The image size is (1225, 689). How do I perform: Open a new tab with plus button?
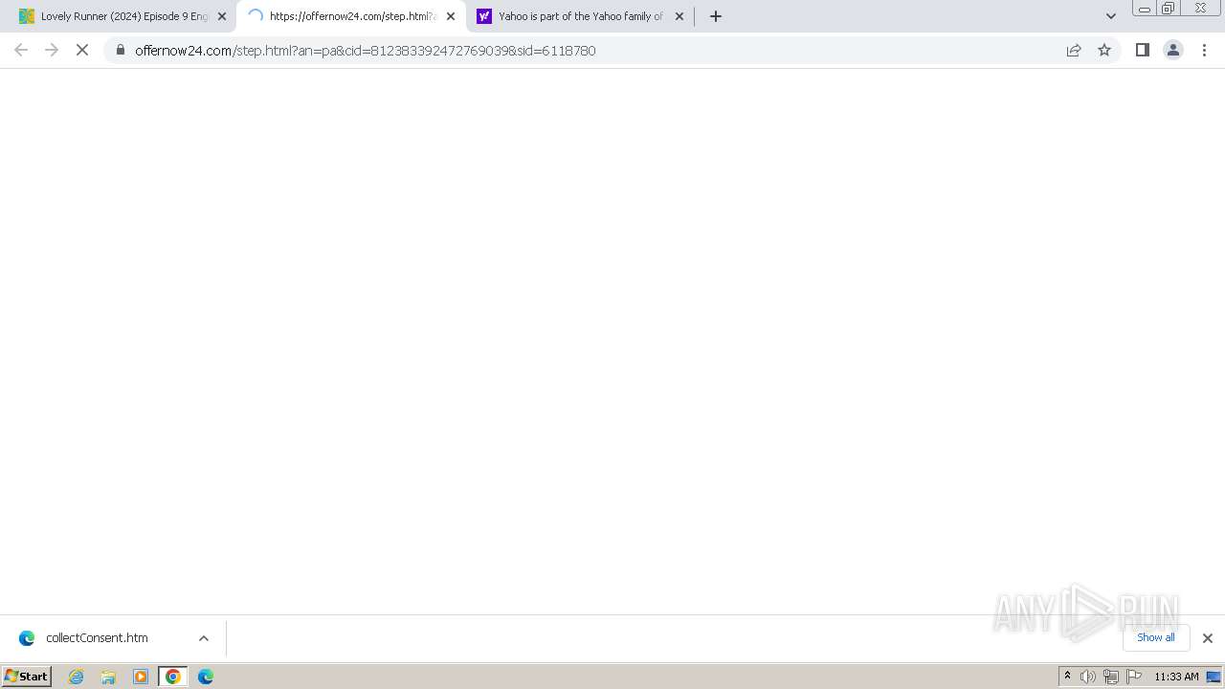(715, 16)
